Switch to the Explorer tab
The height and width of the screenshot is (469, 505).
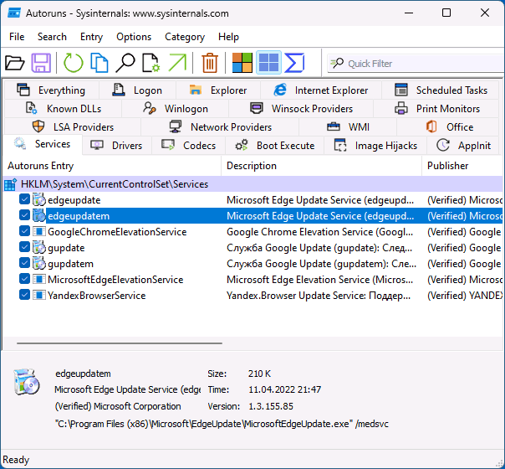[x=218, y=90]
